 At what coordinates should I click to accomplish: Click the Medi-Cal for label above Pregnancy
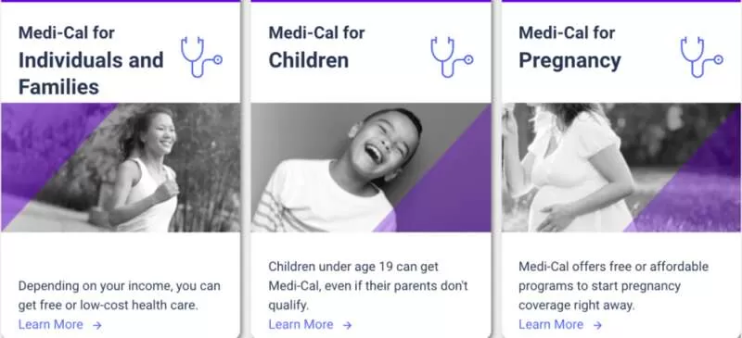[x=567, y=32]
